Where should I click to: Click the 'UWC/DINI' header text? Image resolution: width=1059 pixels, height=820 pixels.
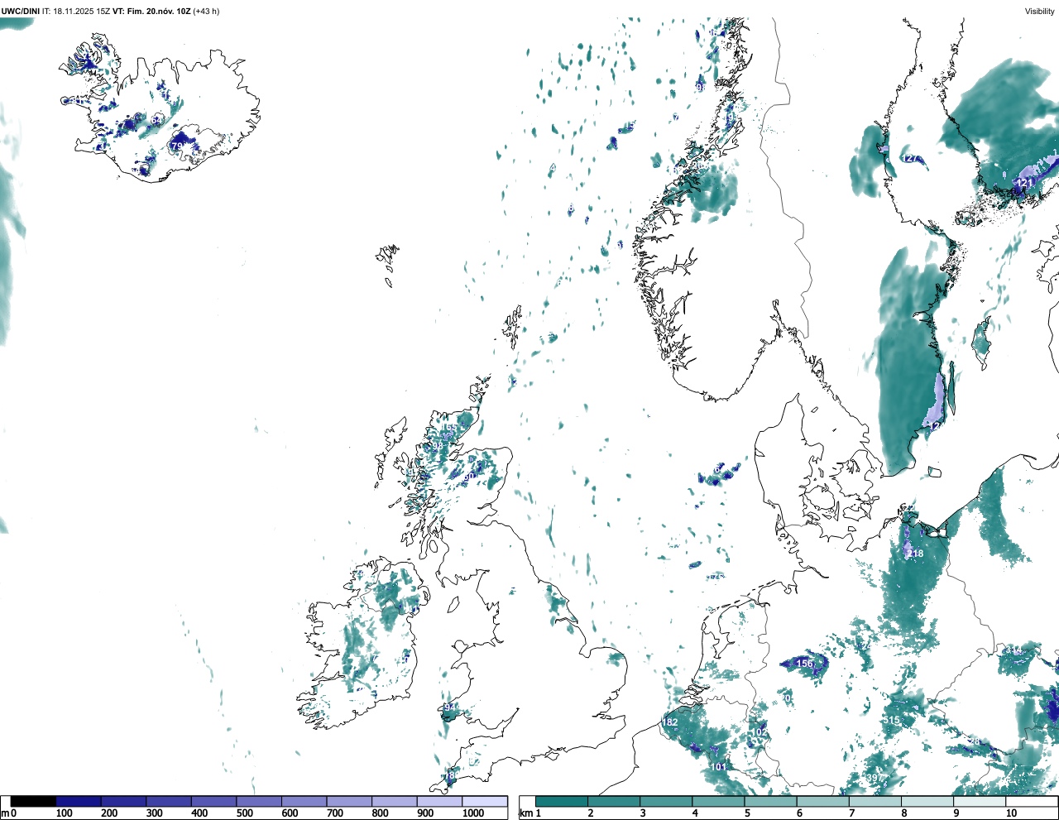point(21,12)
